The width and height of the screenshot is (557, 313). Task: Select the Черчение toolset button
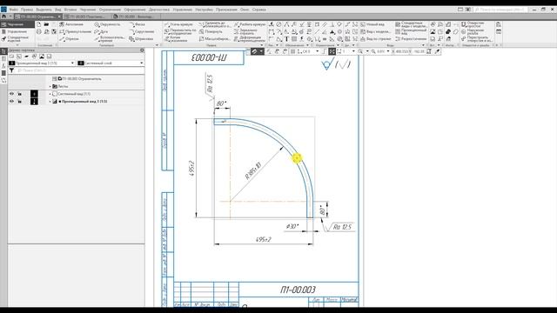(17, 24)
